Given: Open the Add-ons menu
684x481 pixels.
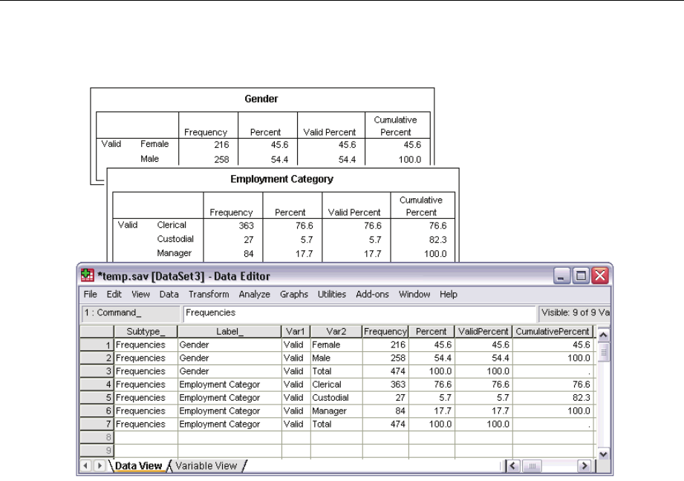Looking at the screenshot, I should (372, 295).
